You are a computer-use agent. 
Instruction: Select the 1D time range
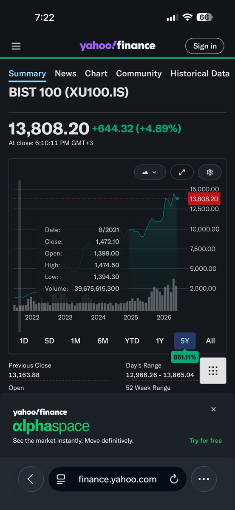pos(24,341)
